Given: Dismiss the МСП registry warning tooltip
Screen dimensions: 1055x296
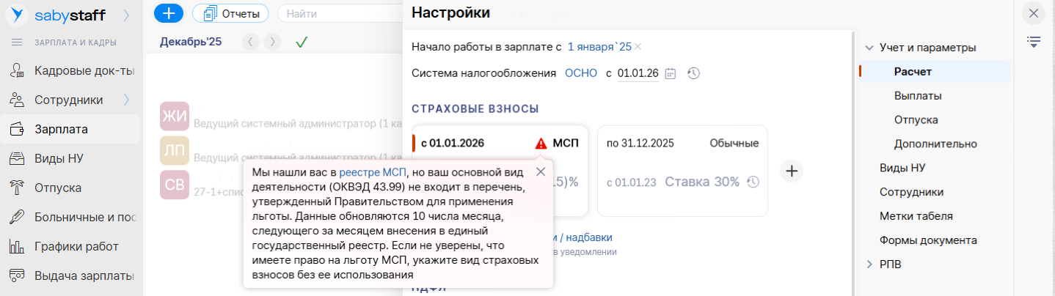Looking at the screenshot, I should point(541,171).
